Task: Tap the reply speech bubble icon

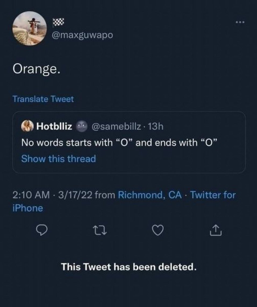Action: pyautogui.click(x=42, y=231)
